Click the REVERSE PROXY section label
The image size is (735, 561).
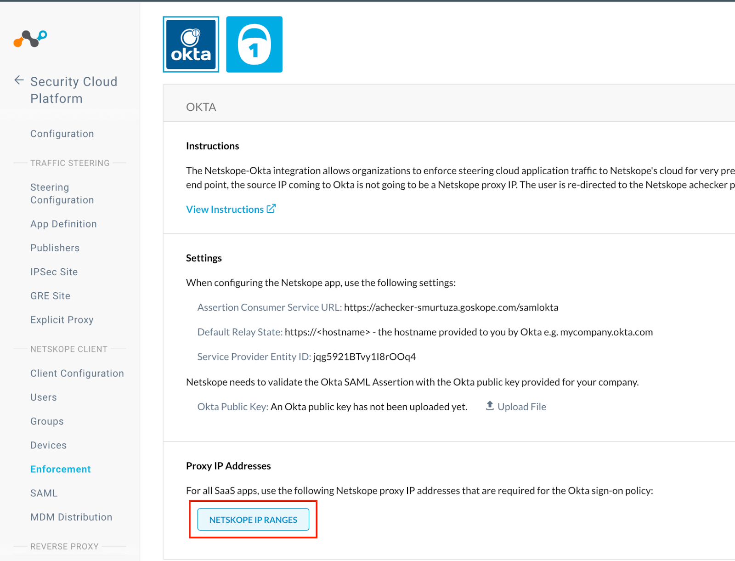coord(64,546)
